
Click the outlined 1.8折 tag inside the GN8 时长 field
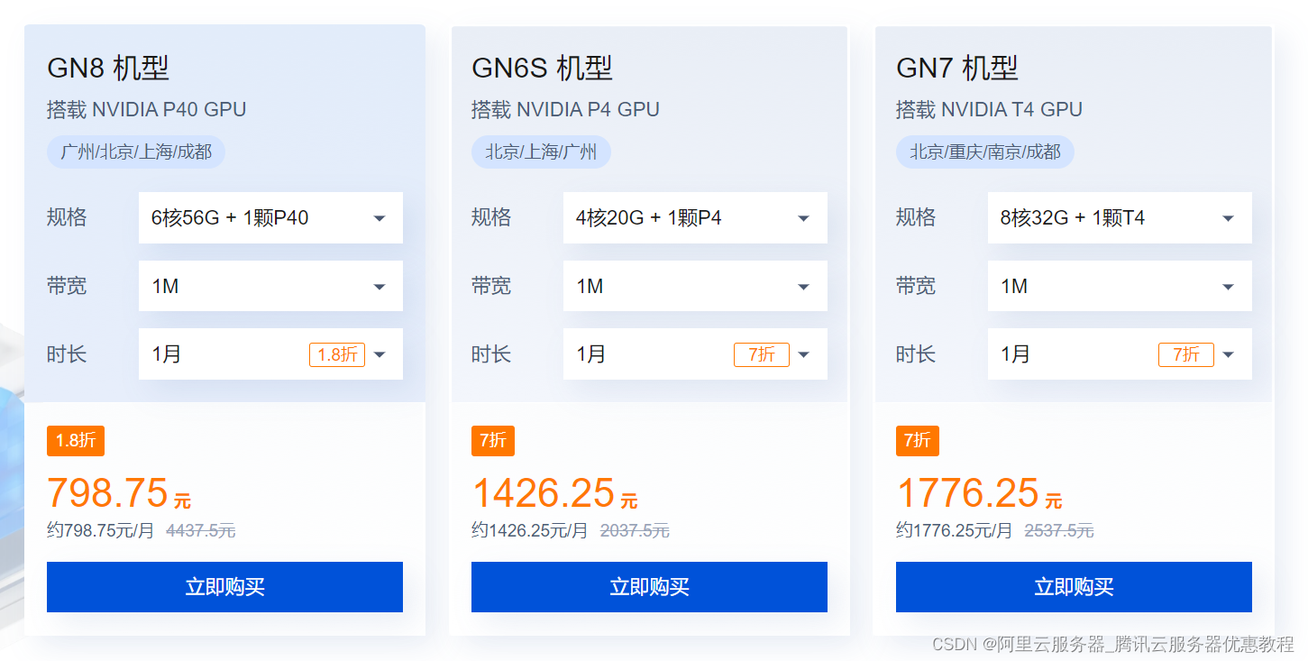pyautogui.click(x=337, y=354)
